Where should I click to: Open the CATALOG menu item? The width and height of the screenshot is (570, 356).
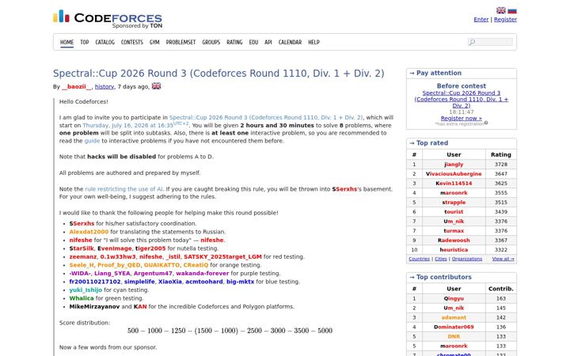[x=104, y=42]
